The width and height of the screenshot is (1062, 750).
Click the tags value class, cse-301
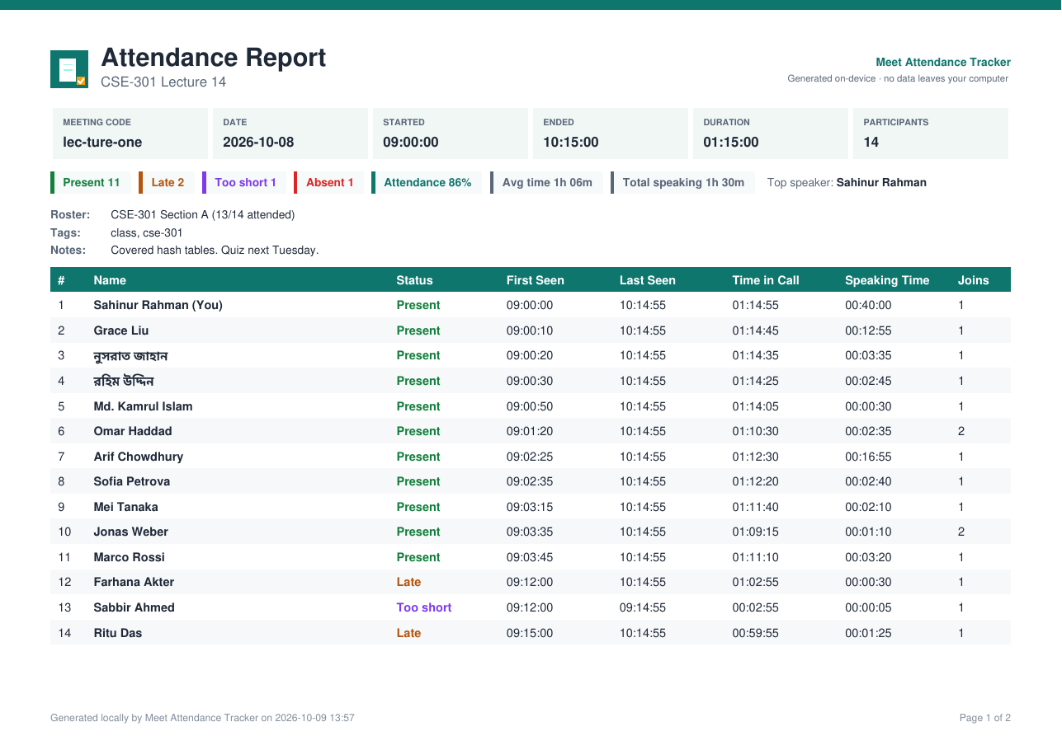tap(147, 232)
